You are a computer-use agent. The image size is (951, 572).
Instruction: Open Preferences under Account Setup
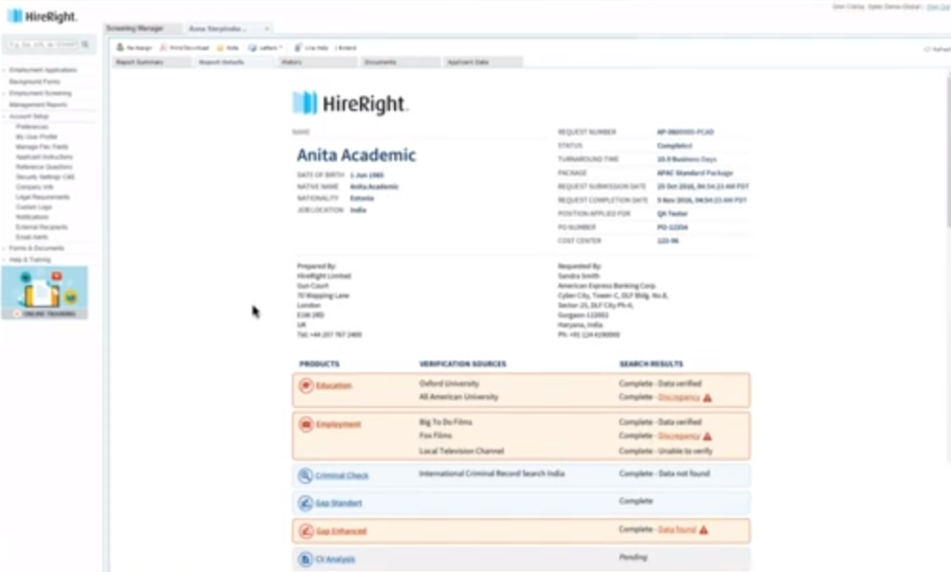pyautogui.click(x=31, y=127)
